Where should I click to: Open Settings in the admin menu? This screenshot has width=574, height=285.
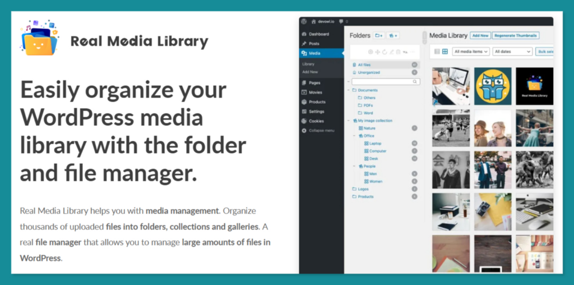316,111
